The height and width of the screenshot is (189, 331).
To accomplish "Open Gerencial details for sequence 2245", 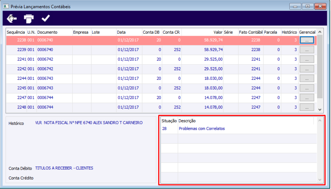I will pos(307,88).
